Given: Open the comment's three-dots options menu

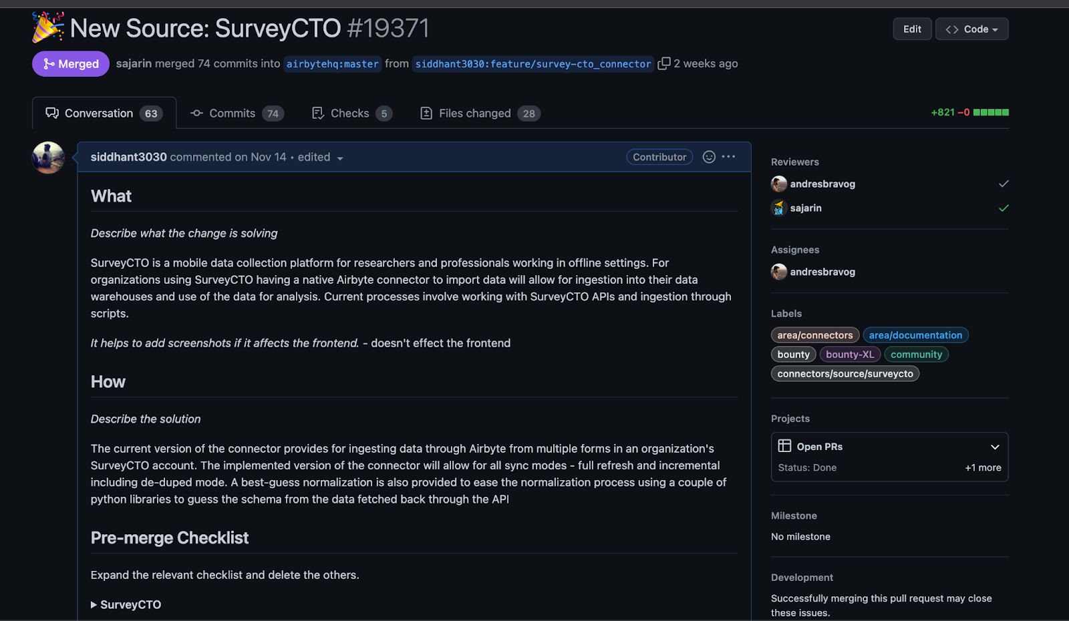Looking at the screenshot, I should coord(728,157).
